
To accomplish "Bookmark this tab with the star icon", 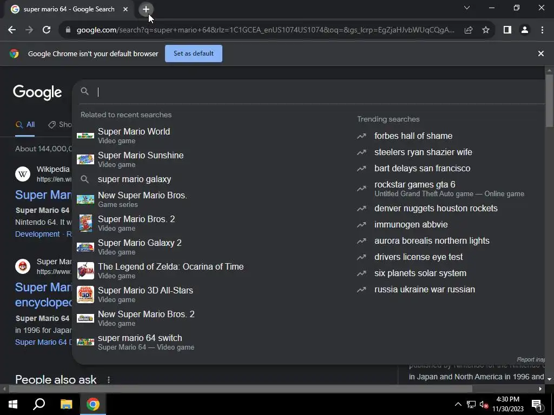I will tap(486, 30).
